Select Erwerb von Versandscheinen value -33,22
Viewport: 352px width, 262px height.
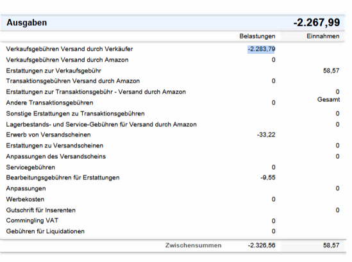click(x=266, y=135)
